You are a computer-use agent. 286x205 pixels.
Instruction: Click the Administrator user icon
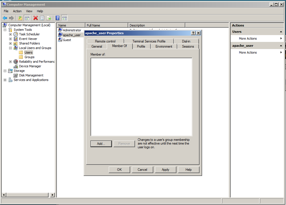point(60,30)
